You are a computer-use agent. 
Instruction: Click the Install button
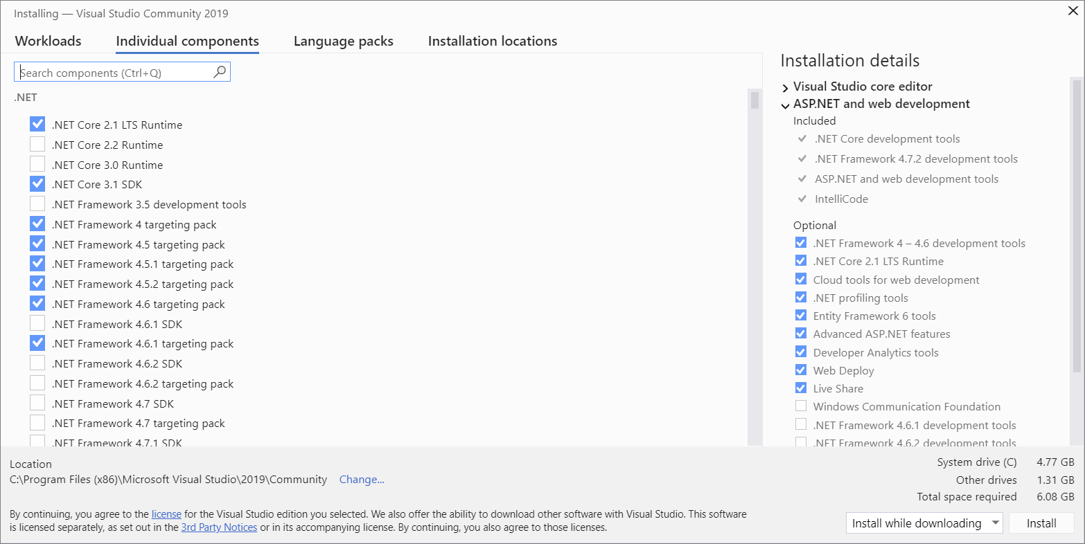pyautogui.click(x=1041, y=523)
